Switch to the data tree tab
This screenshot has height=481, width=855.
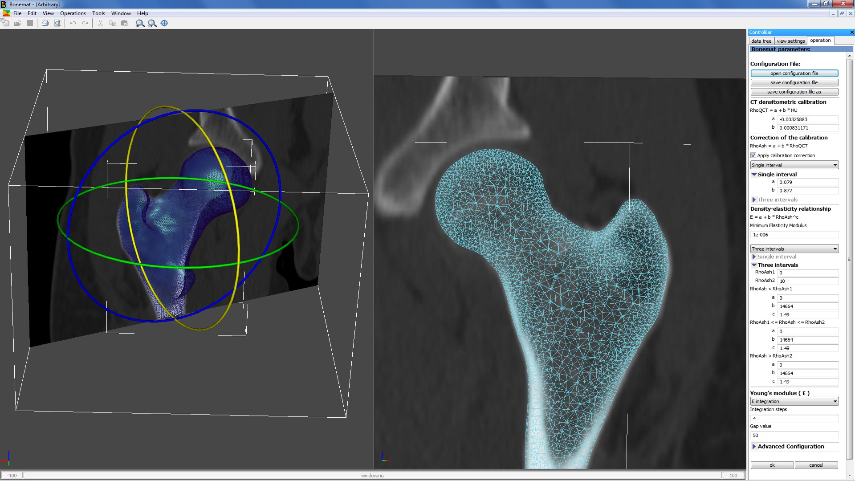(x=761, y=41)
